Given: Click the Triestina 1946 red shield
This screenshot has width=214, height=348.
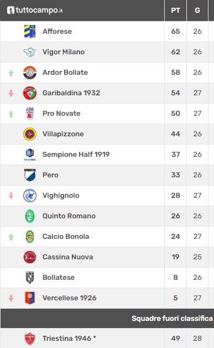Looking at the screenshot, I should click(x=30, y=339).
